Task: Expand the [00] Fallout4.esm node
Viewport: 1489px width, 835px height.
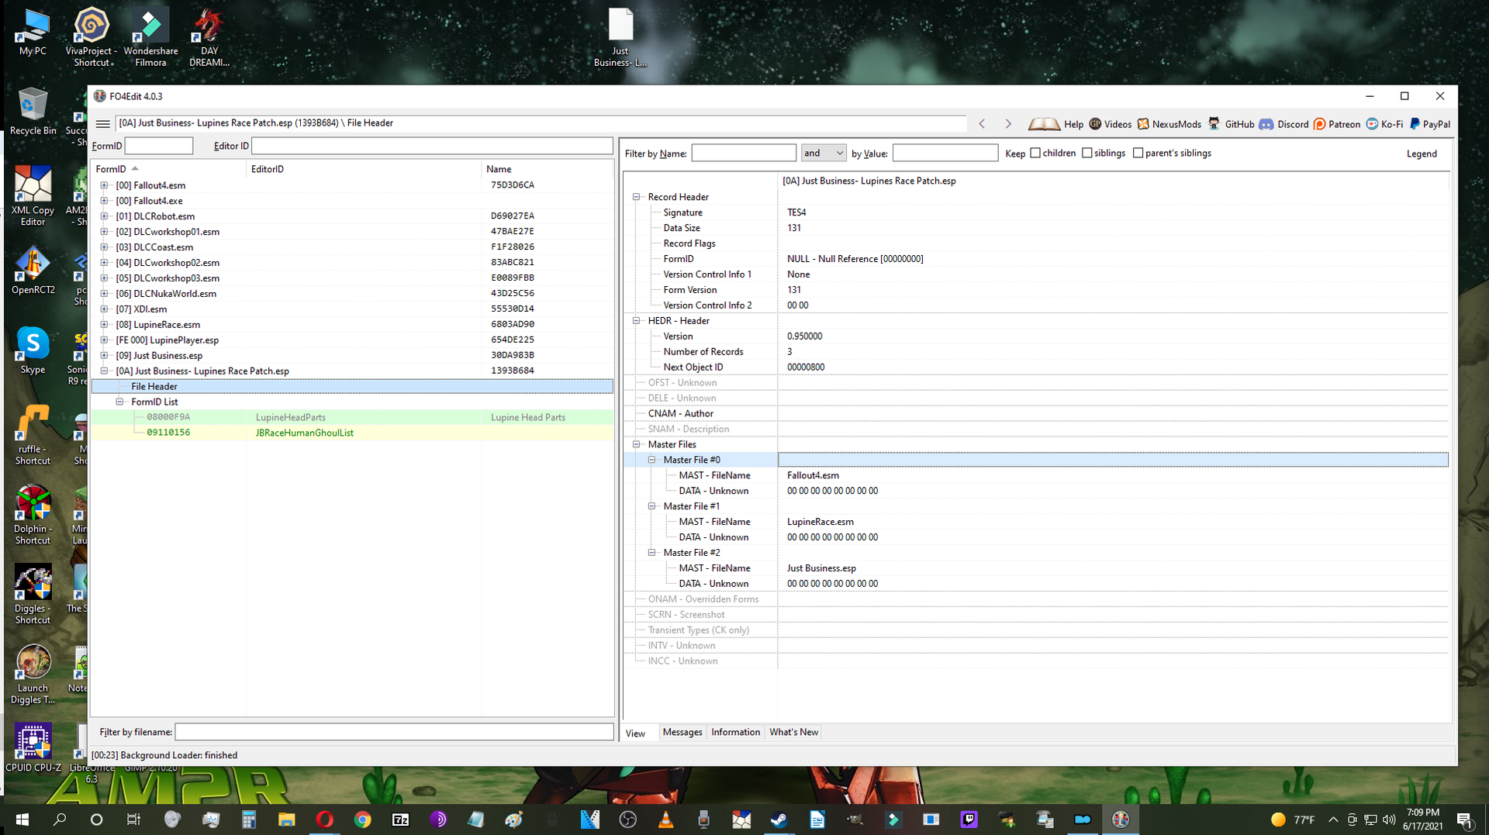Action: coord(104,185)
